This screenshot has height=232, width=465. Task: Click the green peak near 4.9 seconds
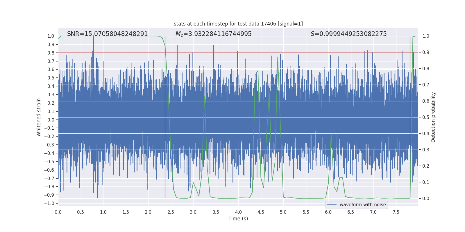click(x=278, y=57)
